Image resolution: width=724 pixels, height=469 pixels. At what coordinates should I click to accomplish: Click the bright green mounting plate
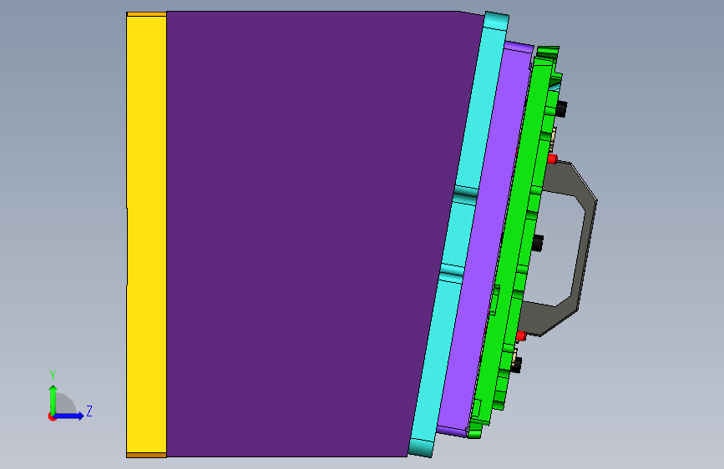click(x=519, y=231)
